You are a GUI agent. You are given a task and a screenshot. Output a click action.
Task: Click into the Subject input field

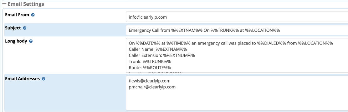(237, 30)
